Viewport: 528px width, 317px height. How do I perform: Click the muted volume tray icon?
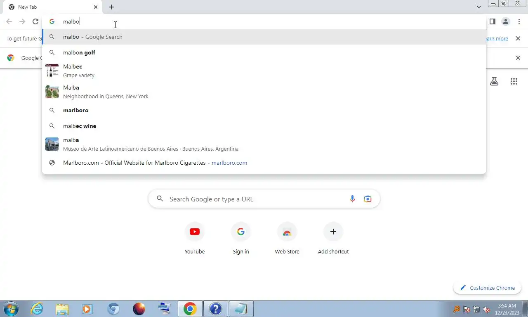click(x=486, y=309)
